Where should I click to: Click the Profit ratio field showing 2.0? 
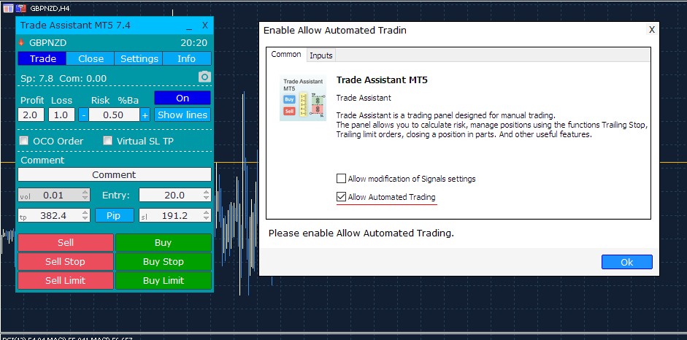point(31,115)
